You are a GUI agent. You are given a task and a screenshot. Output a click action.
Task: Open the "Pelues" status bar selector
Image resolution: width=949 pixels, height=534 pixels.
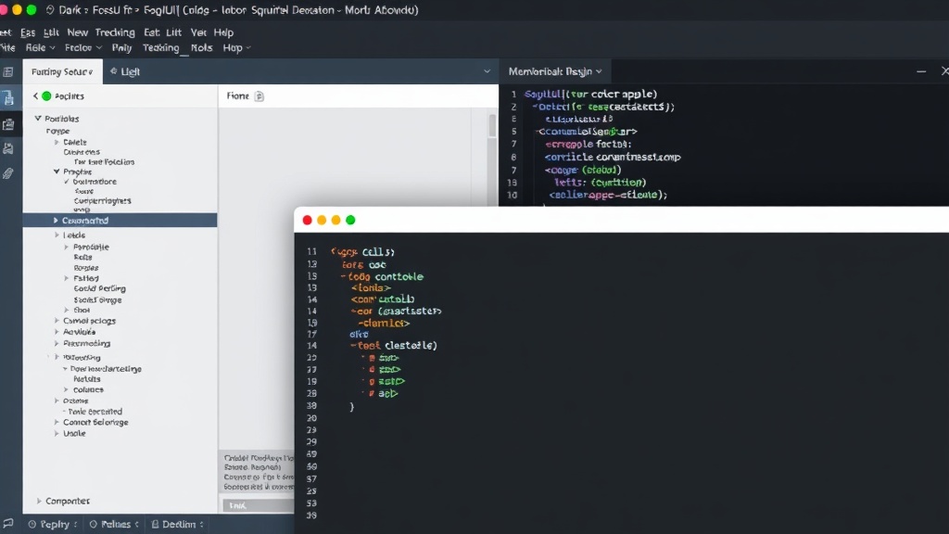[x=114, y=525]
